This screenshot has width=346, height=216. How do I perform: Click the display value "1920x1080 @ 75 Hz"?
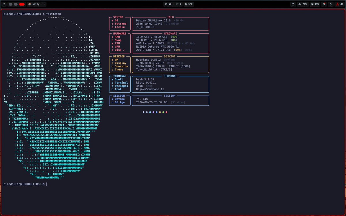150,63
